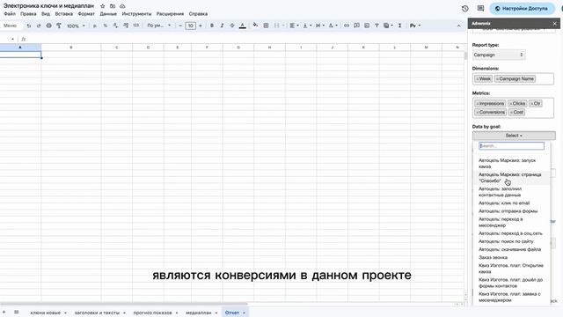563x317 pixels.
Task: Increase font size plus button
Action: click(x=201, y=26)
